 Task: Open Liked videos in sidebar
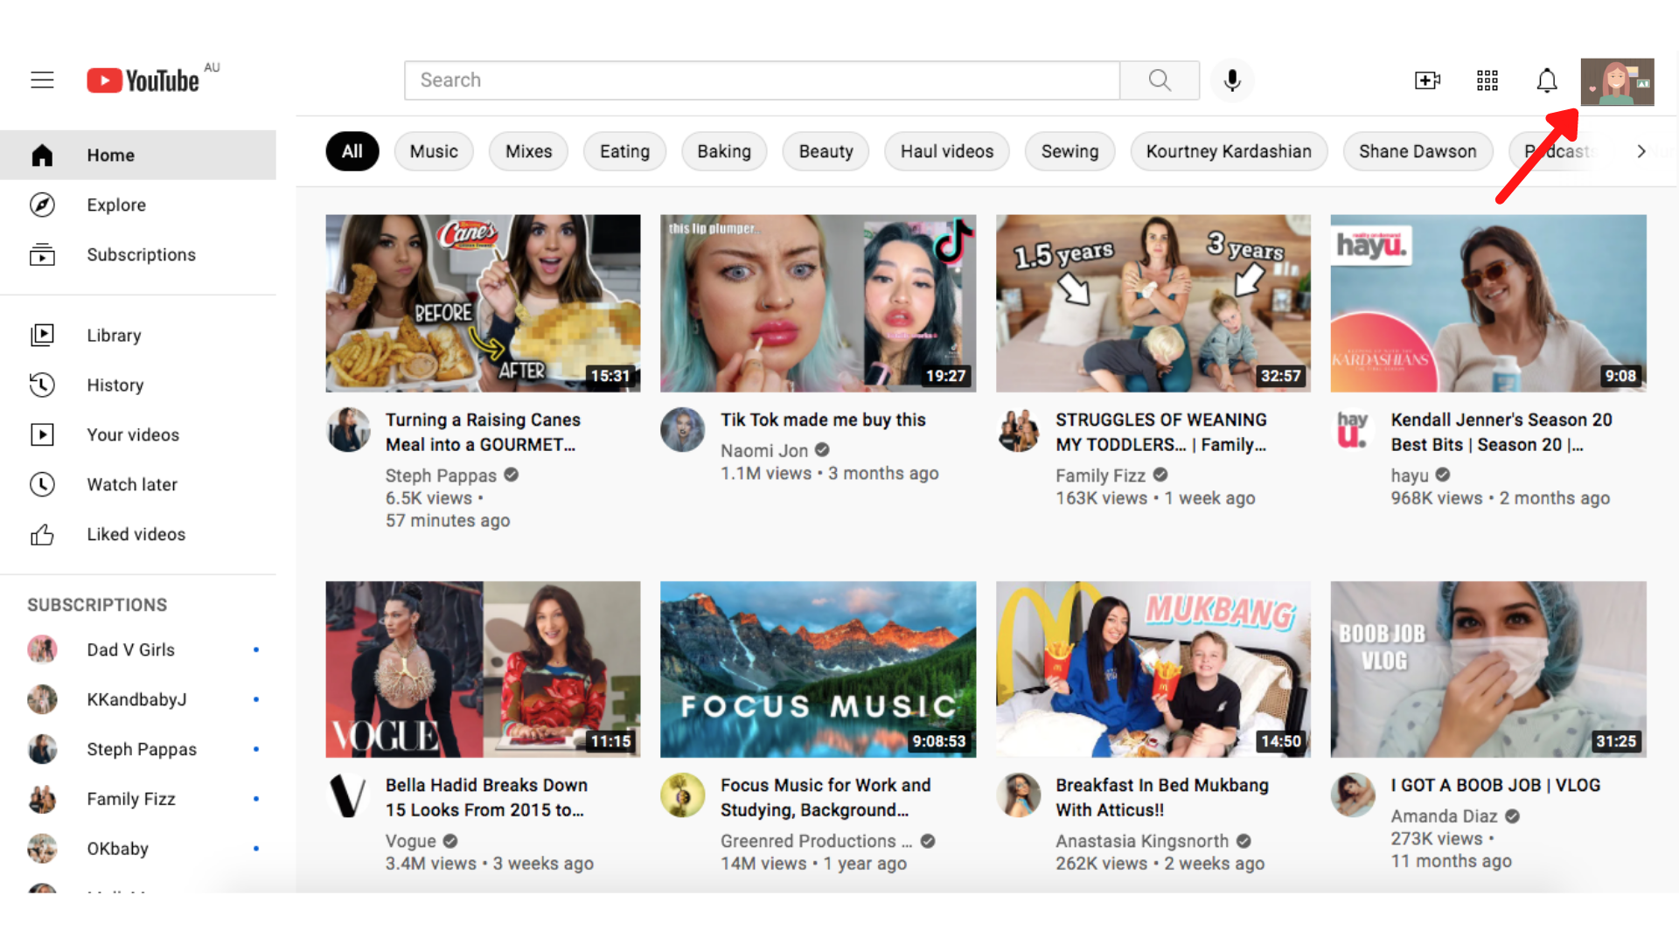[138, 535]
